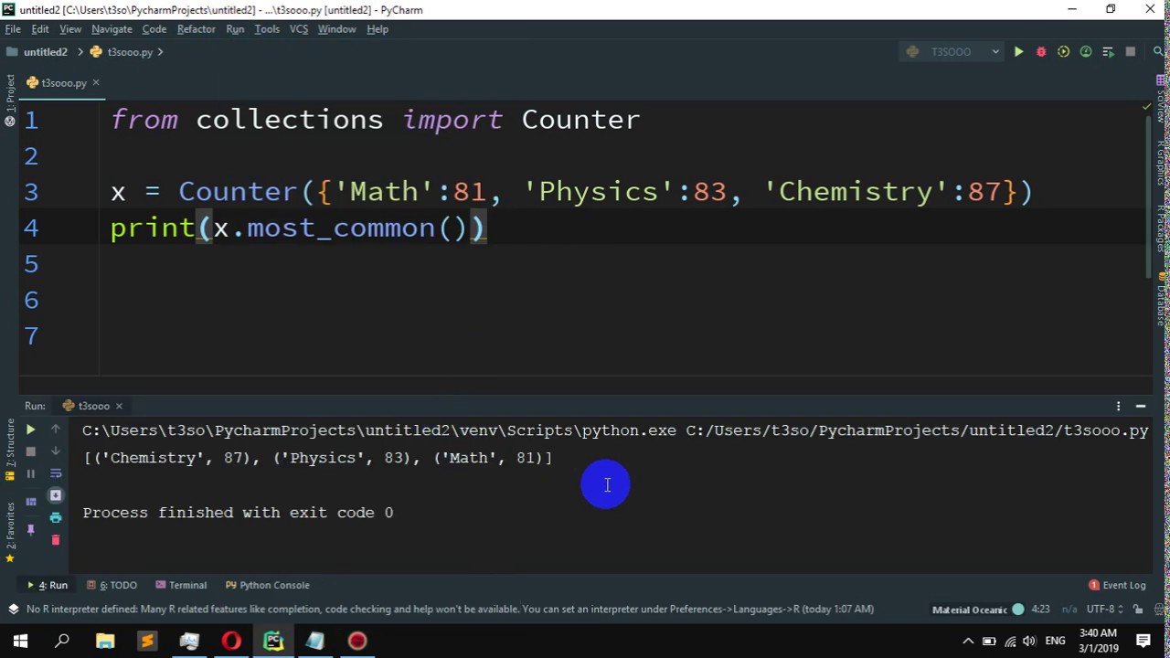Click the Pause output icon in Run panel

tap(30, 473)
